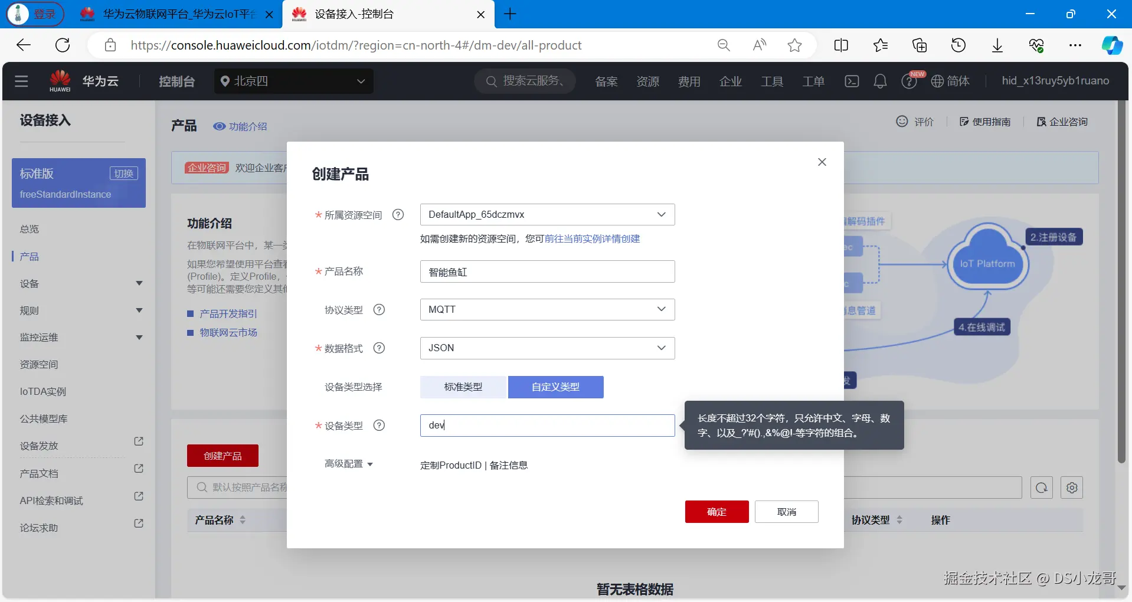Add this page to favorites
1132x602 pixels.
point(795,45)
